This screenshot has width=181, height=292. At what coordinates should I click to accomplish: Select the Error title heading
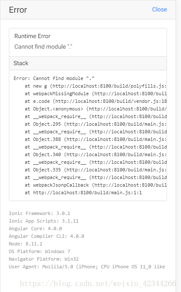click(18, 10)
